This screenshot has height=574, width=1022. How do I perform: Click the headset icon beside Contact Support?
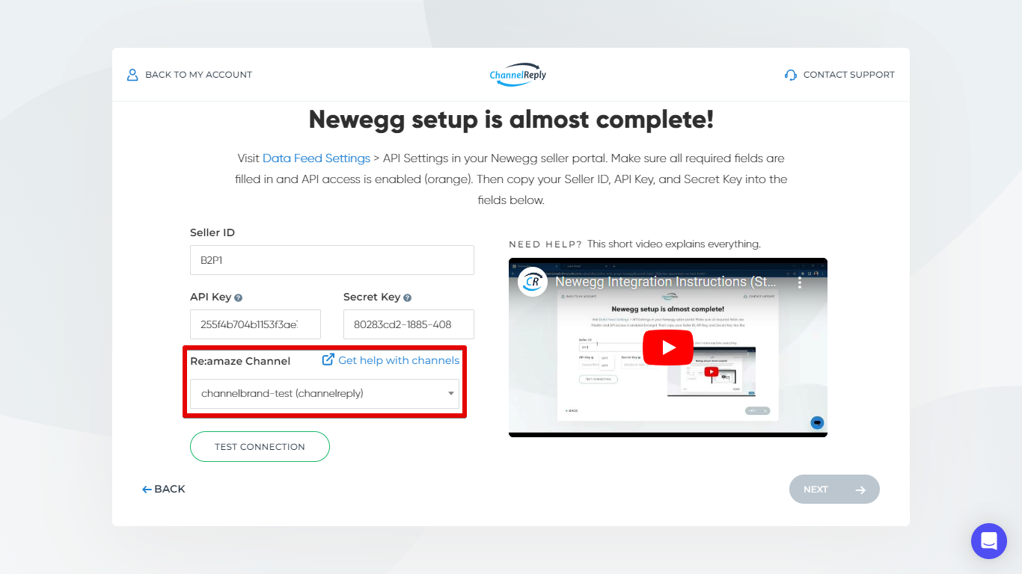click(791, 75)
